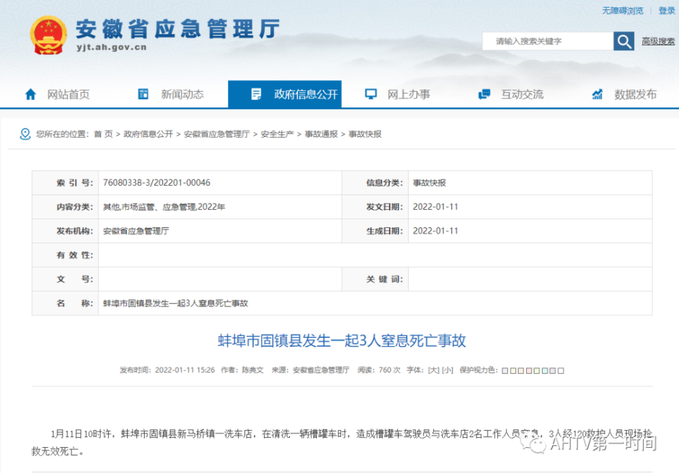Pick the pink eye-protection color swatch
679x473 pixels.
[529, 371]
